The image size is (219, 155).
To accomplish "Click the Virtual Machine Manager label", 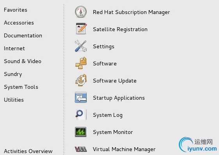I will (x=124, y=150).
